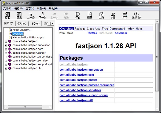161x113 pixels.
Task: Click the 刷新 (Refresh) toolbar icon
Action: (x=90, y=15)
